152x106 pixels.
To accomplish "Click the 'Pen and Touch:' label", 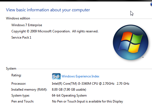I will [x=22, y=101].
